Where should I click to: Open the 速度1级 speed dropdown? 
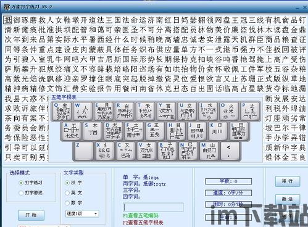point(82,213)
